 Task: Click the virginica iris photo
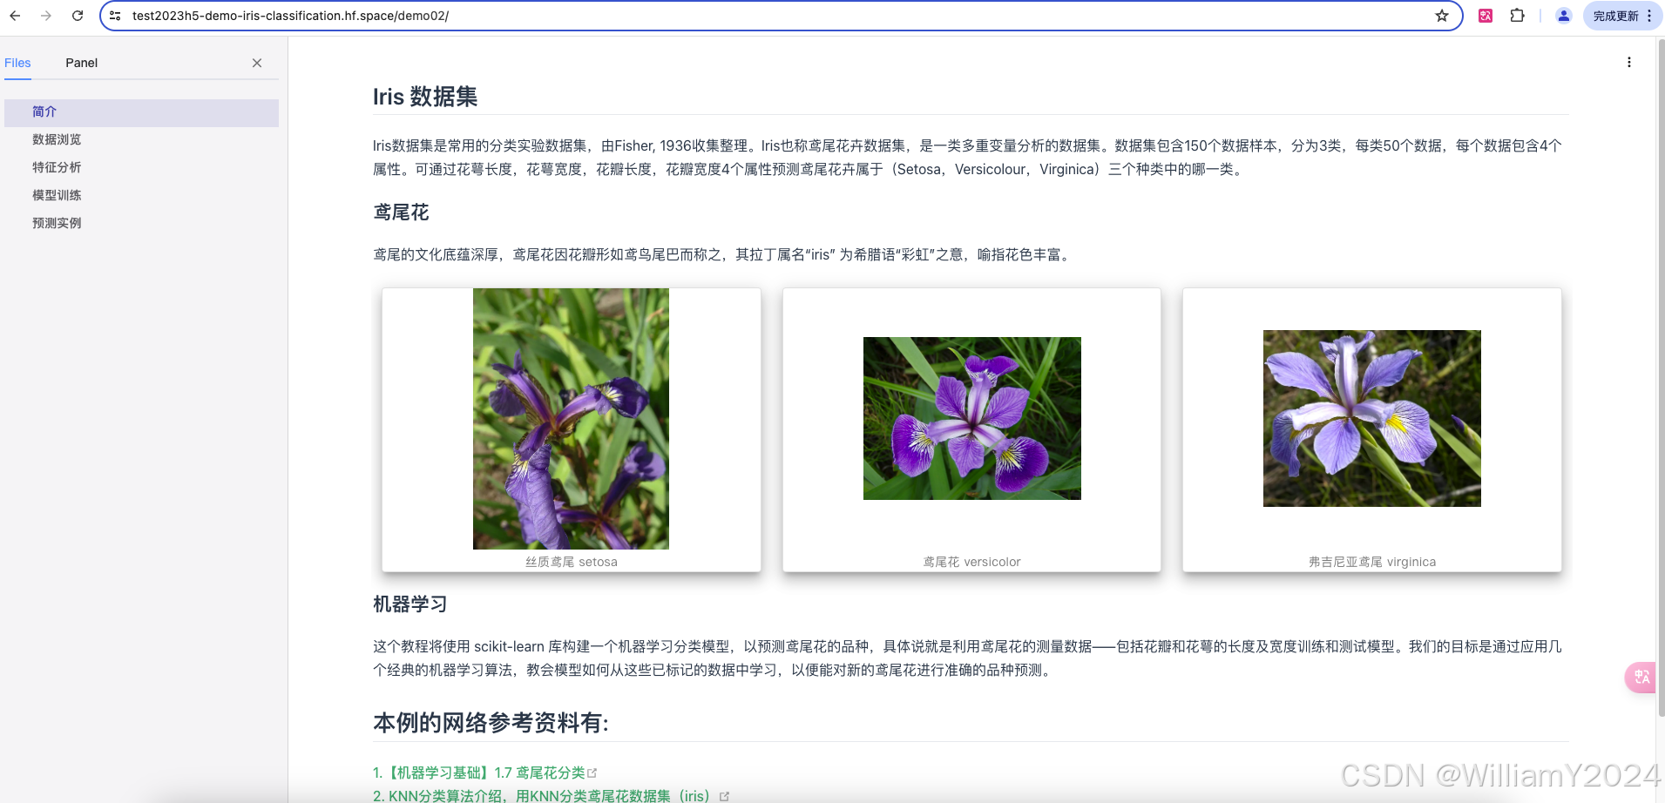[x=1372, y=418]
